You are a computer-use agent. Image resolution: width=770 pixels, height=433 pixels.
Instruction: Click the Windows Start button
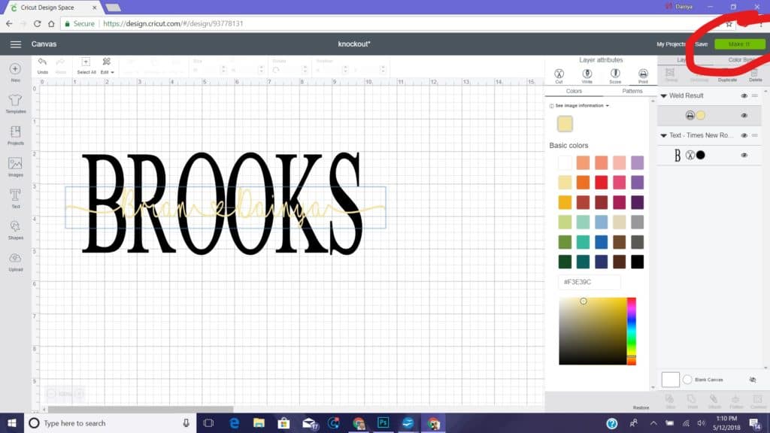coord(12,423)
